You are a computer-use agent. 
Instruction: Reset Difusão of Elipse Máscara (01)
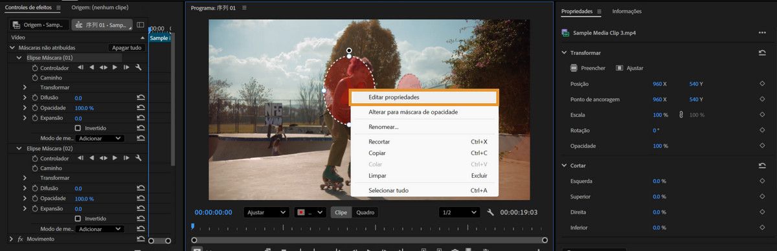(140, 98)
